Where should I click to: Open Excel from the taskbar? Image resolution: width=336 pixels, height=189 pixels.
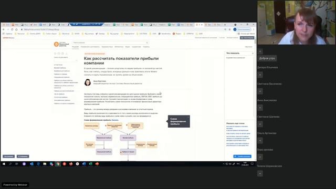(90, 164)
